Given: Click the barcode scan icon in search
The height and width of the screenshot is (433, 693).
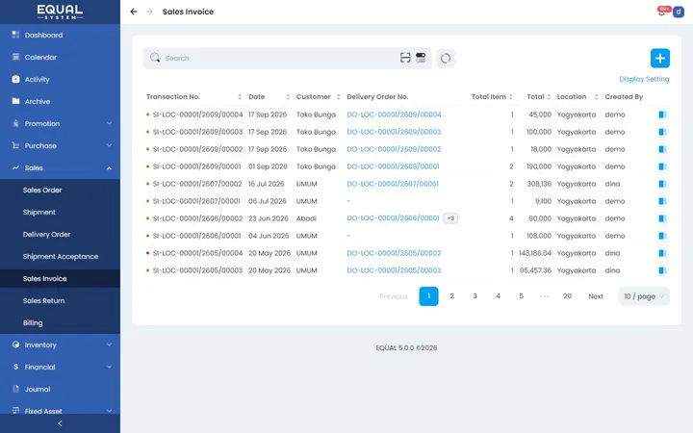Looking at the screenshot, I should [x=405, y=58].
